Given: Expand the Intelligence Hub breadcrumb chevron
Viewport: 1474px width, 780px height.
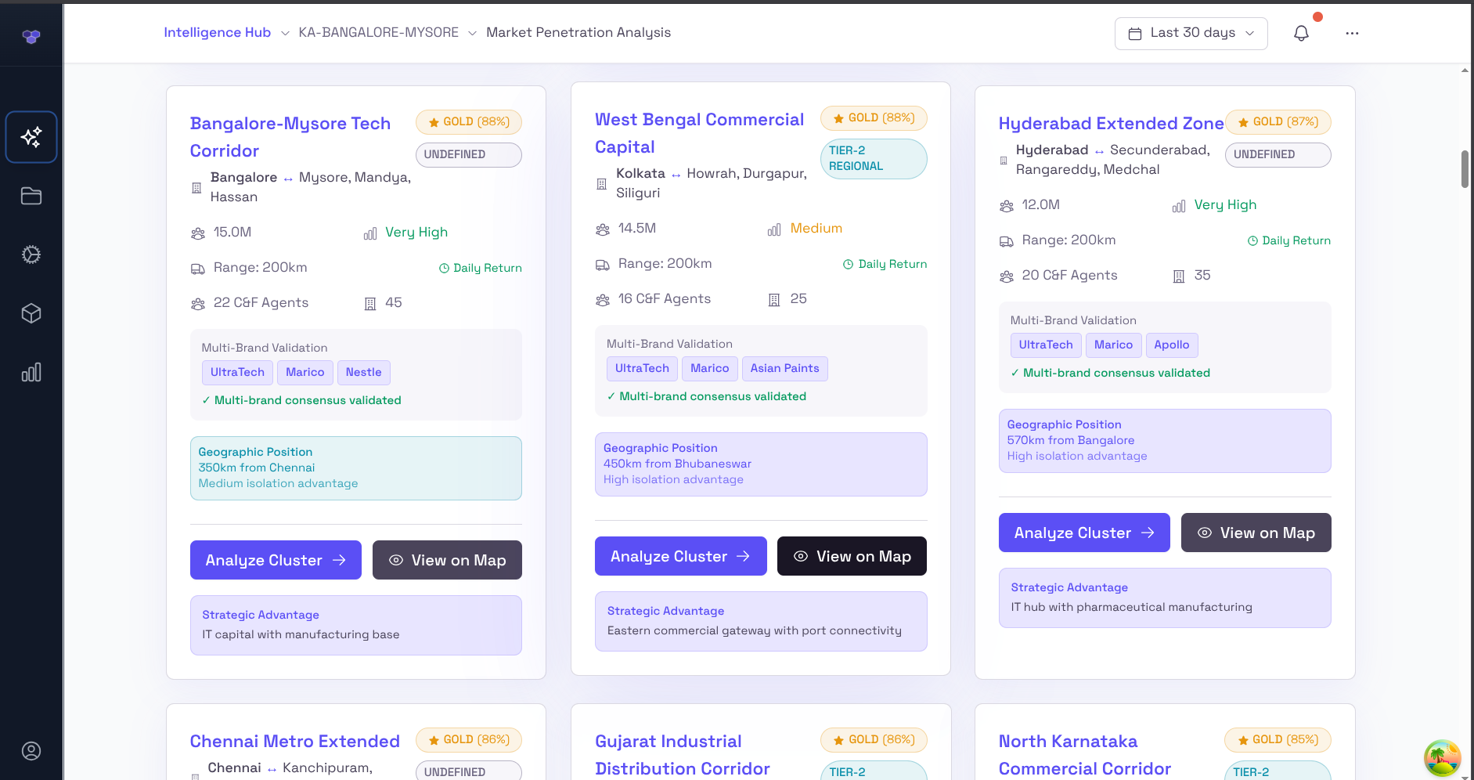Looking at the screenshot, I should tap(286, 34).
